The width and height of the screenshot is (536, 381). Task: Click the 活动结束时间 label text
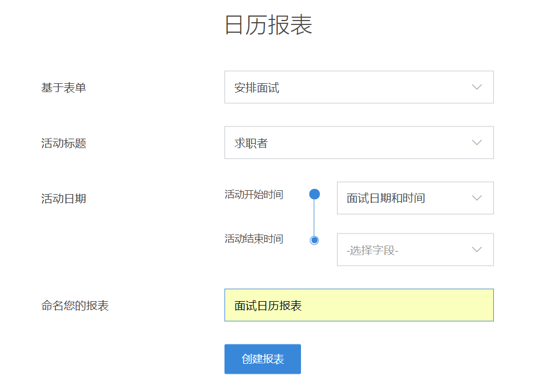[254, 239]
